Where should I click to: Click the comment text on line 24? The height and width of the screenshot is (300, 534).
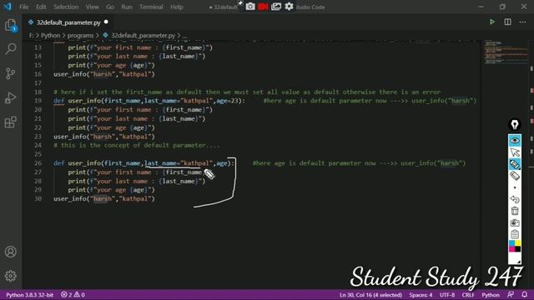[x=137, y=145]
